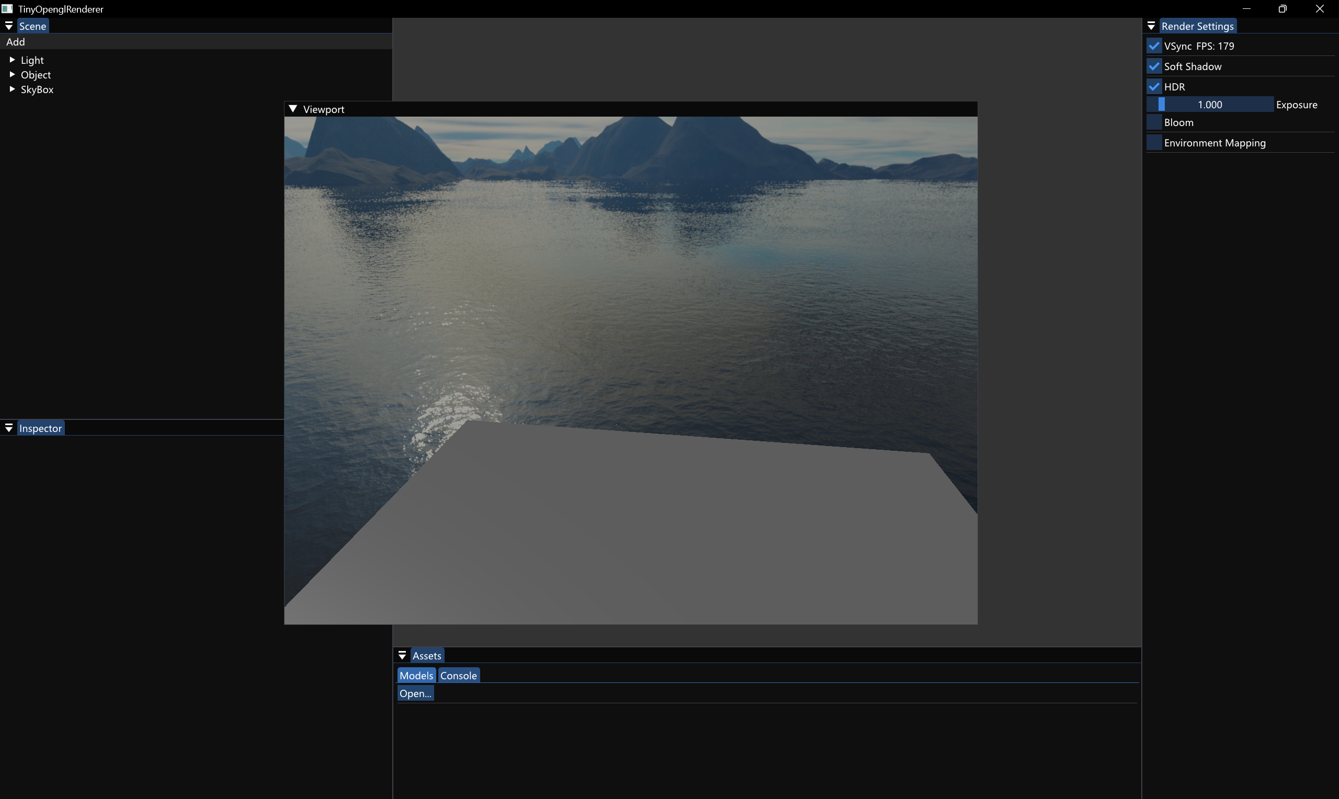Select the Inspector panel tab
1339x799 pixels.
(x=40, y=428)
